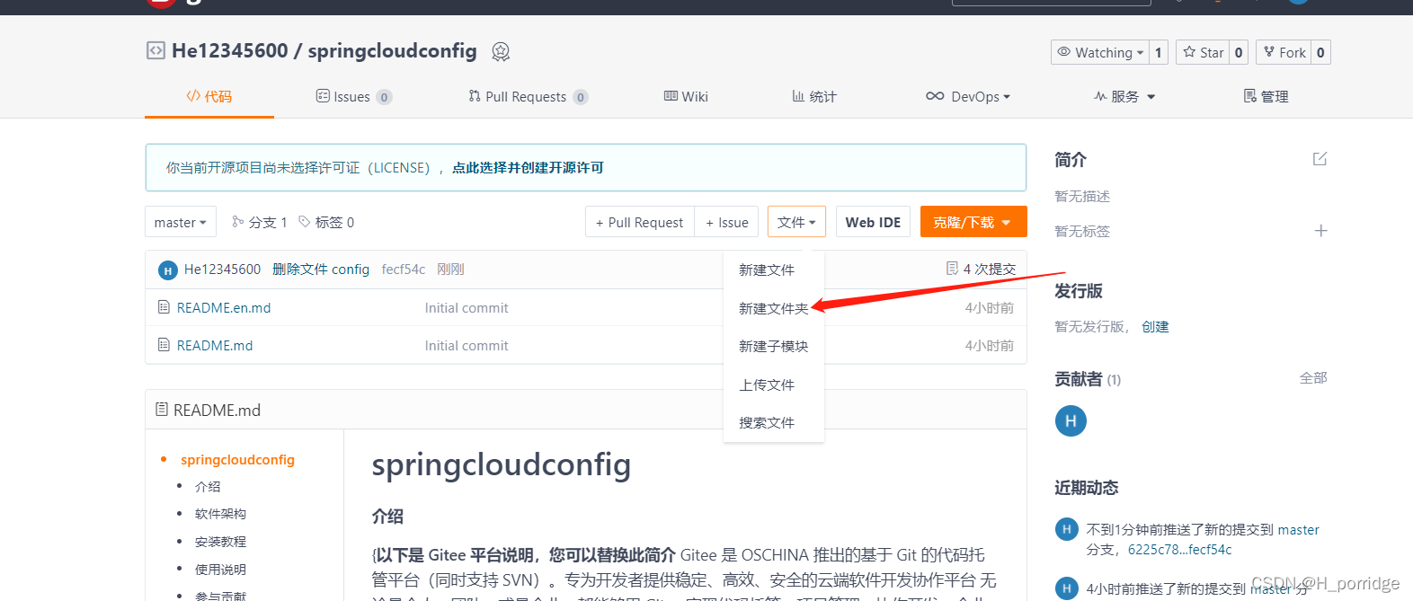1413x601 pixels.
Task: Click the Initial commit message for README.en.md
Action: point(467,307)
